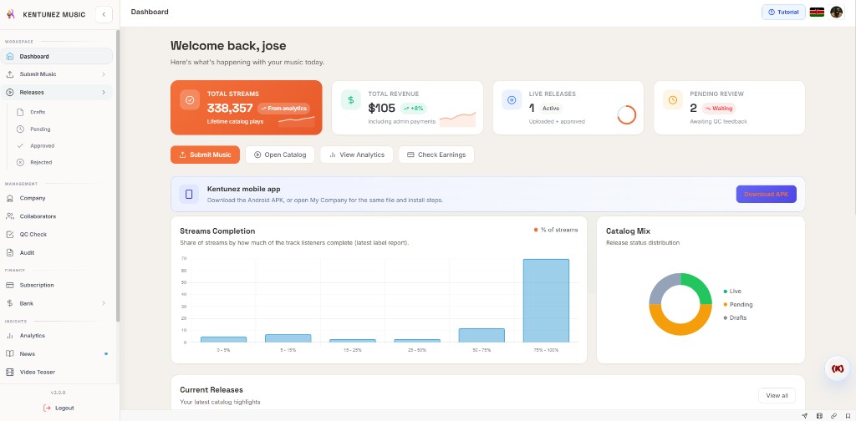This screenshot has width=856, height=421.
Task: Click the bookmark icon in bottom bar
Action: pyautogui.click(x=848, y=415)
